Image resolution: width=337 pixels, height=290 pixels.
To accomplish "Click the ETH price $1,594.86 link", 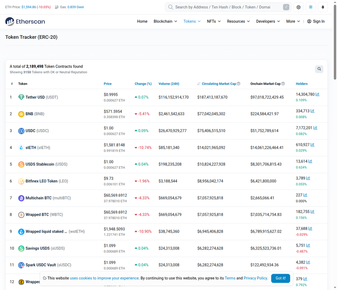I will tap(29, 7).
